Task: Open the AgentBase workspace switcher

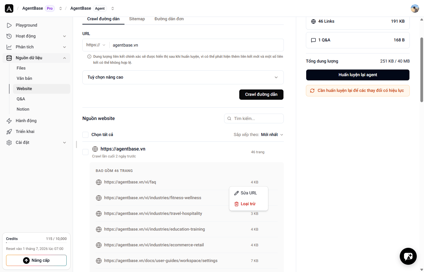Action: click(61, 8)
